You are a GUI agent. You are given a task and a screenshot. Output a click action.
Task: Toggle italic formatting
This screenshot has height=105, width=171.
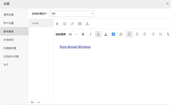91,34
